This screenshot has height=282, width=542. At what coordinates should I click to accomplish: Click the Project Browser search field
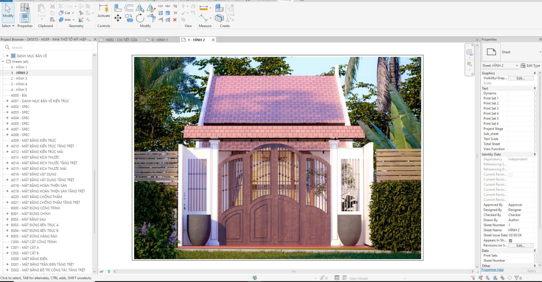[48, 47]
